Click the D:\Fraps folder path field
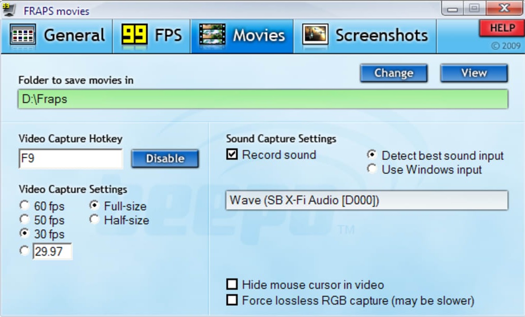Image resolution: width=525 pixels, height=317 pixels. point(263,99)
